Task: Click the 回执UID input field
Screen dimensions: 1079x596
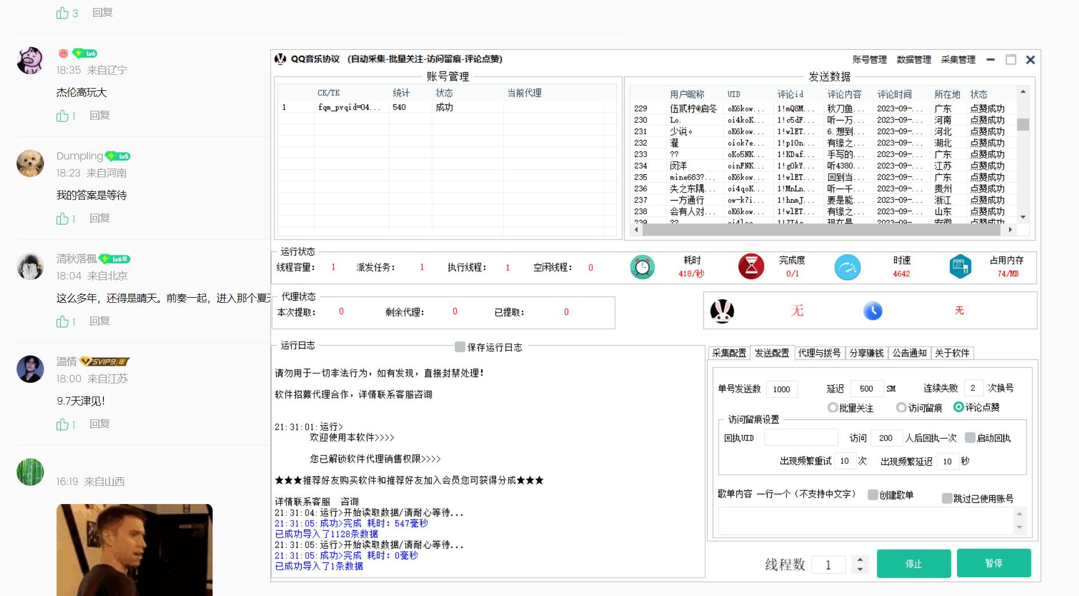Action: pyautogui.click(x=801, y=438)
